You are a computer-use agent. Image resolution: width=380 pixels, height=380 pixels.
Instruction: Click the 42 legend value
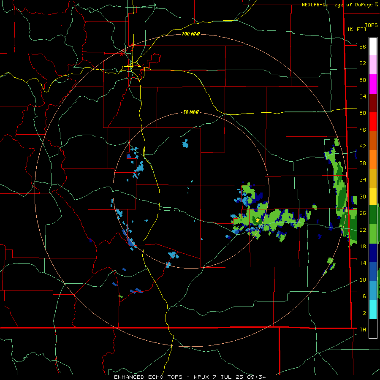tap(363, 146)
